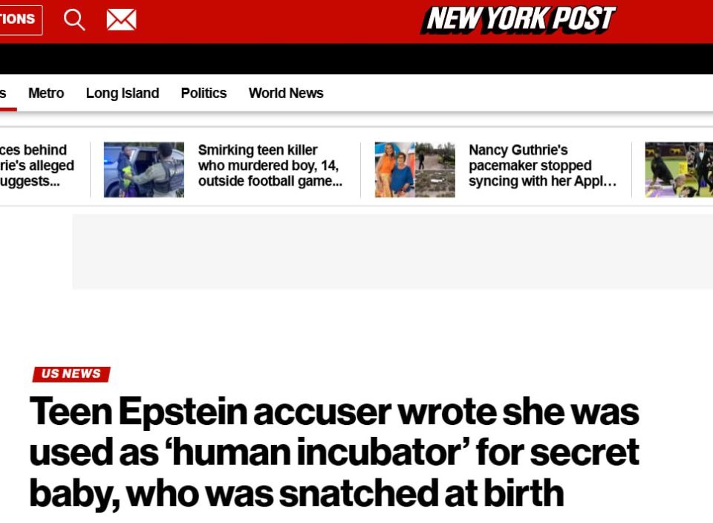Open the search function
The height and width of the screenshot is (523, 713).
[74, 20]
